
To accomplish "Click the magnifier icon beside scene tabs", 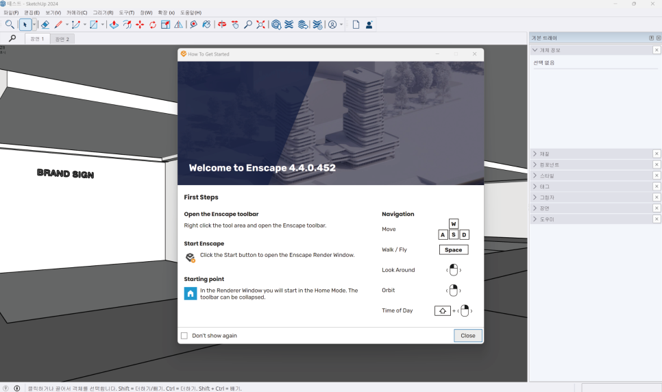I will coord(12,38).
